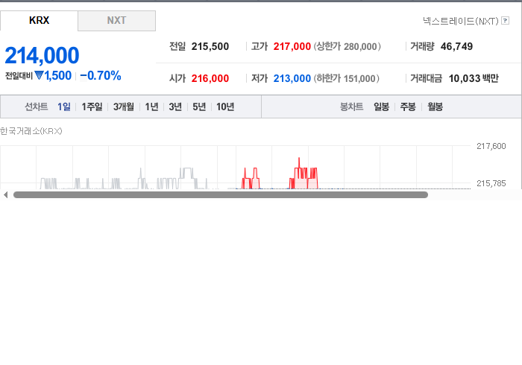Select the 5년 line chart period

point(199,107)
